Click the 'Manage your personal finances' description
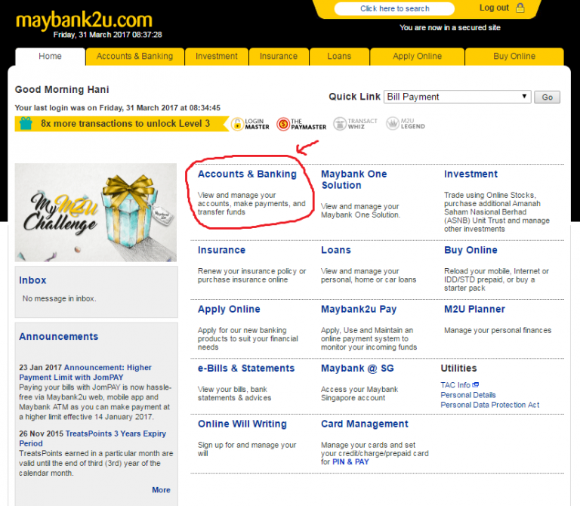This screenshot has height=506, width=580. (x=498, y=330)
